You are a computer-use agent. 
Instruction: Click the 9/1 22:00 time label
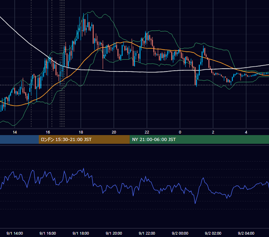pyautogui.click(x=147, y=233)
